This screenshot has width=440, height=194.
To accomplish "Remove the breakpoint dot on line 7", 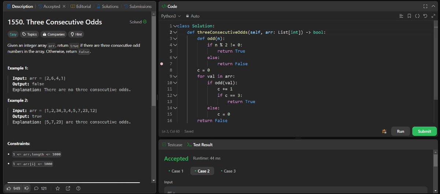I will (x=161, y=64).
